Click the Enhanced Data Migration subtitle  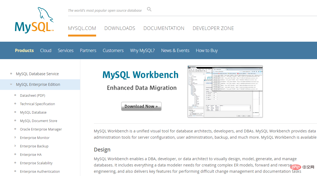142,88
